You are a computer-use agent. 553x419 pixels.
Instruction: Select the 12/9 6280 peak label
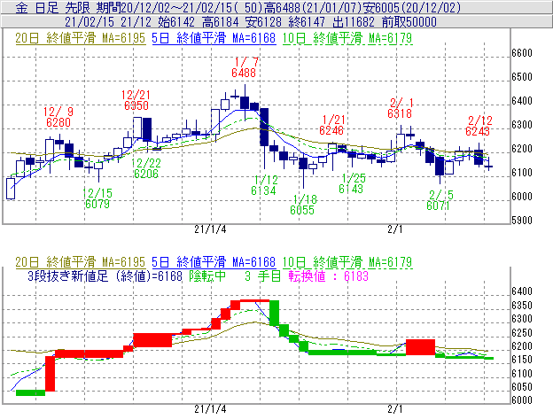(x=58, y=117)
